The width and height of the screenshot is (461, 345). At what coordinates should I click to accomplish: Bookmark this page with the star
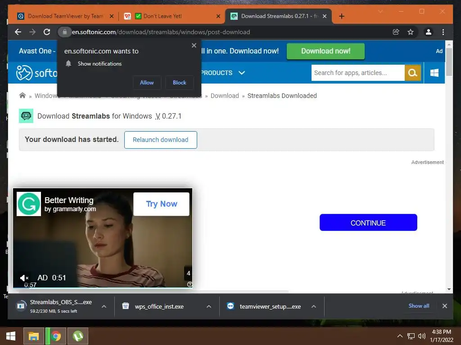[411, 32]
